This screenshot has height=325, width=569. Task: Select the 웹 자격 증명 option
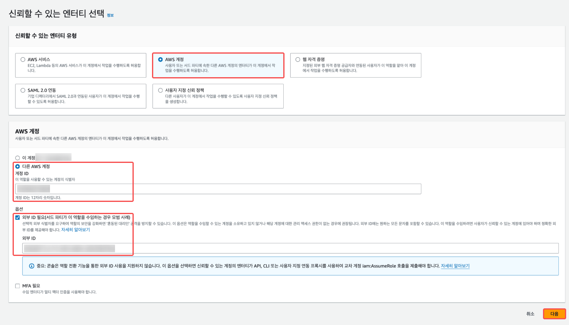click(298, 59)
